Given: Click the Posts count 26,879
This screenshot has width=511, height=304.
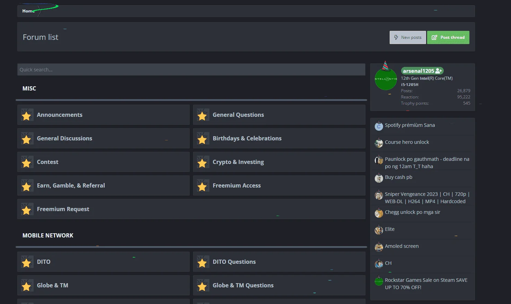Looking at the screenshot, I should point(464,91).
